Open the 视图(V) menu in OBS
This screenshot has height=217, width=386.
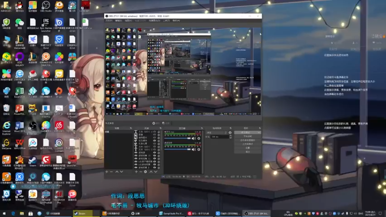128,21
